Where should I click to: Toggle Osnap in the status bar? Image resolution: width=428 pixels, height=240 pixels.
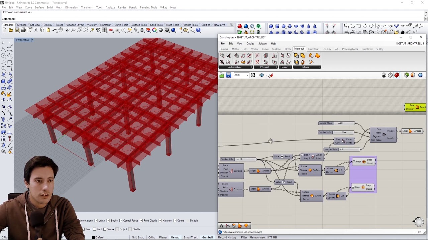point(175,237)
